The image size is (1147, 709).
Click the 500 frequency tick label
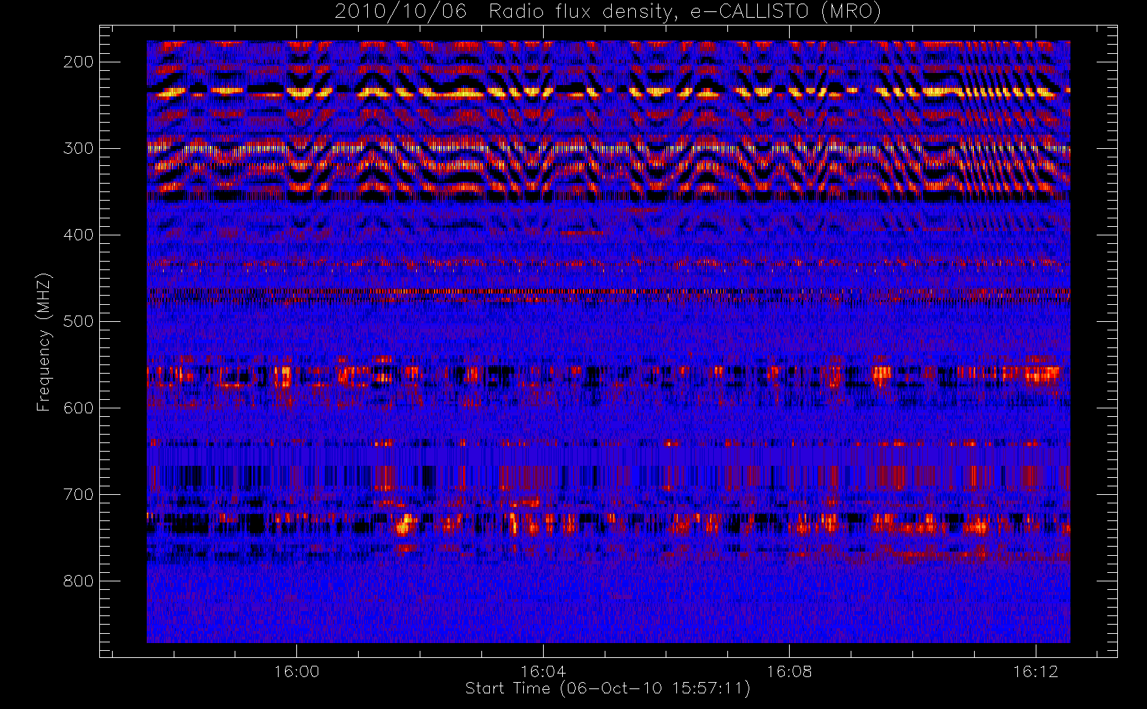coord(78,321)
